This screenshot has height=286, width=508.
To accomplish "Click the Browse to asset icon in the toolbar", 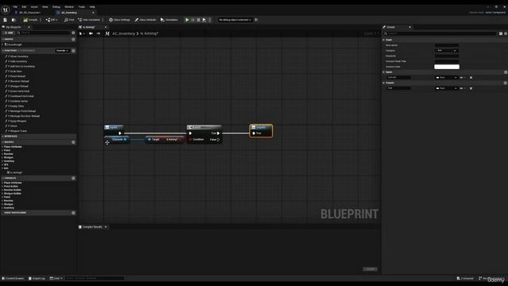I will (x=13, y=20).
